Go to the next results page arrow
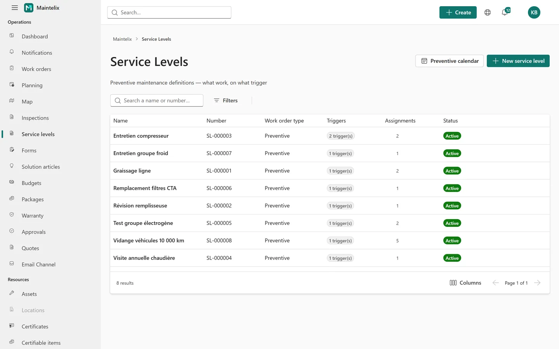This screenshot has width=559, height=349. (x=537, y=283)
